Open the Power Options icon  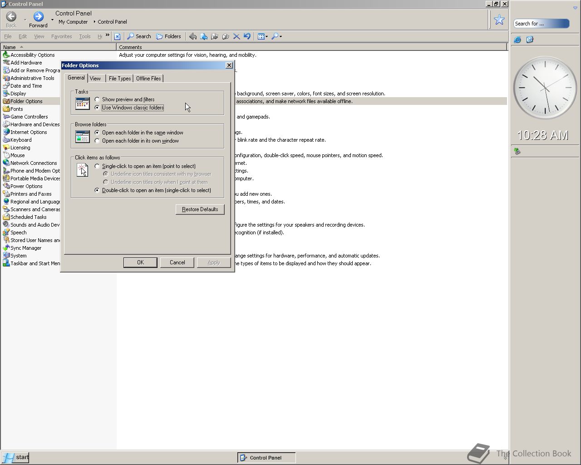[6, 186]
